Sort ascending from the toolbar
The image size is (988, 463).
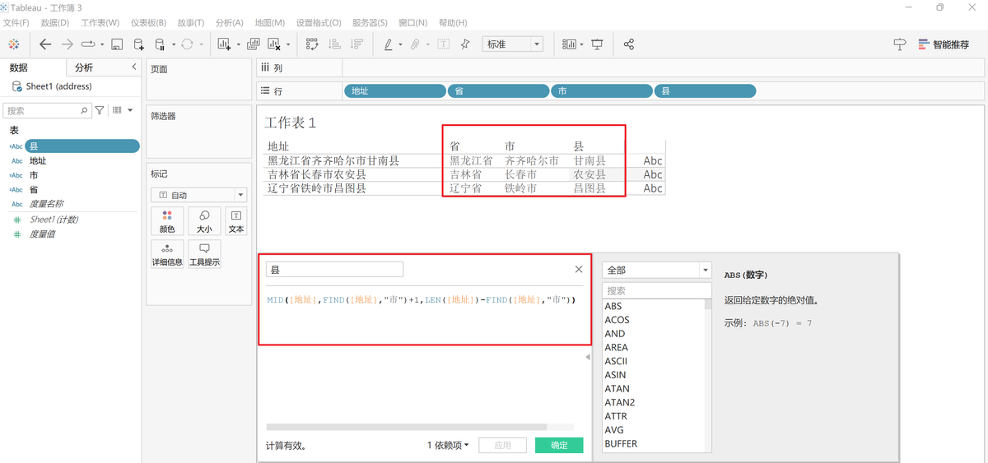tap(334, 44)
